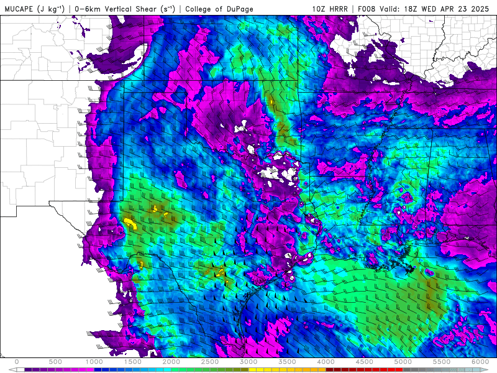Click the 5500 value on the color scale
This screenshot has height=373, width=497.
click(442, 362)
